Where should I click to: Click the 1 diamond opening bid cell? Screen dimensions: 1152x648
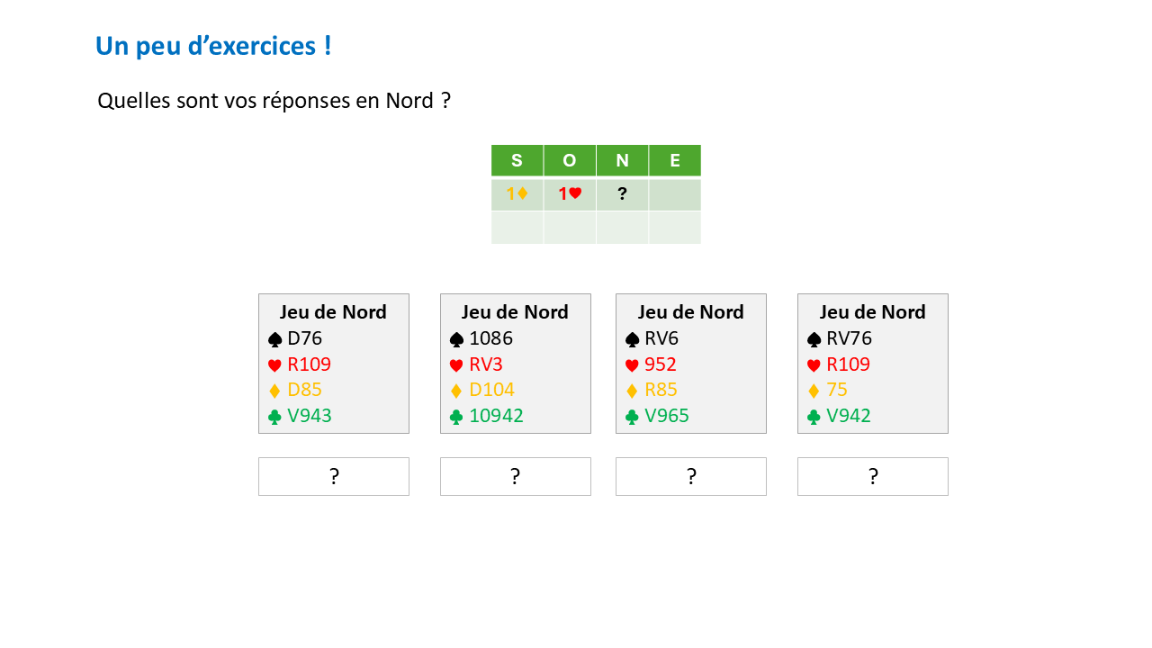(517, 193)
